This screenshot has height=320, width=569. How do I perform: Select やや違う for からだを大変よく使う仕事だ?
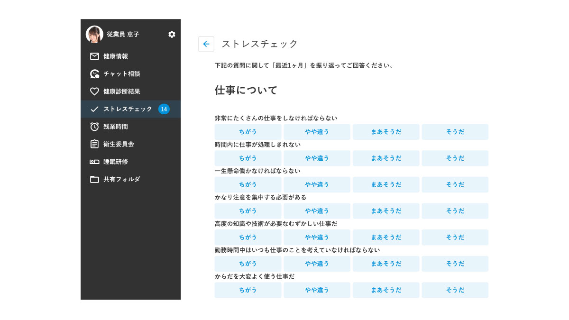317,290
